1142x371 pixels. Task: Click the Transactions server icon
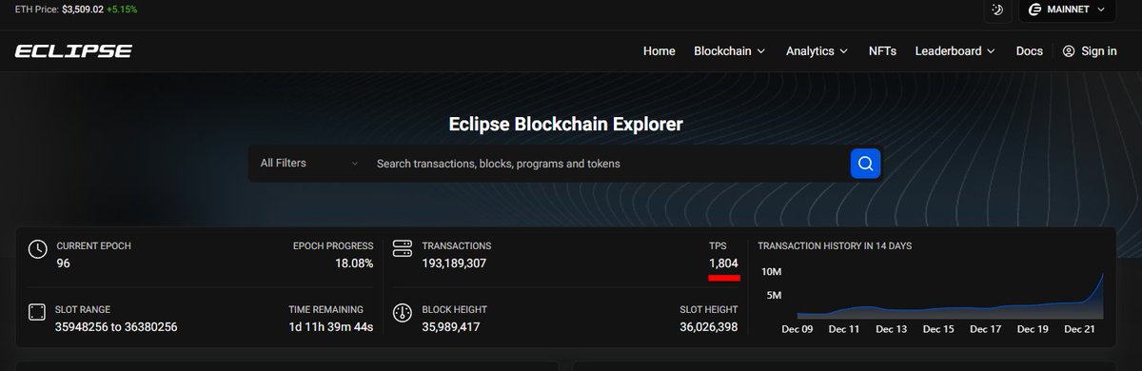coord(402,249)
